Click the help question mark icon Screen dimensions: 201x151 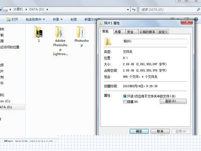click(x=196, y=19)
